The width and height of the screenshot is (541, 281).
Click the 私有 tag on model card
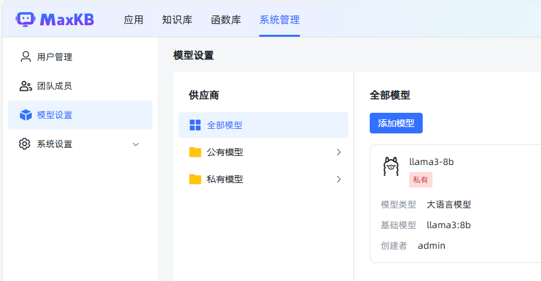coord(421,180)
